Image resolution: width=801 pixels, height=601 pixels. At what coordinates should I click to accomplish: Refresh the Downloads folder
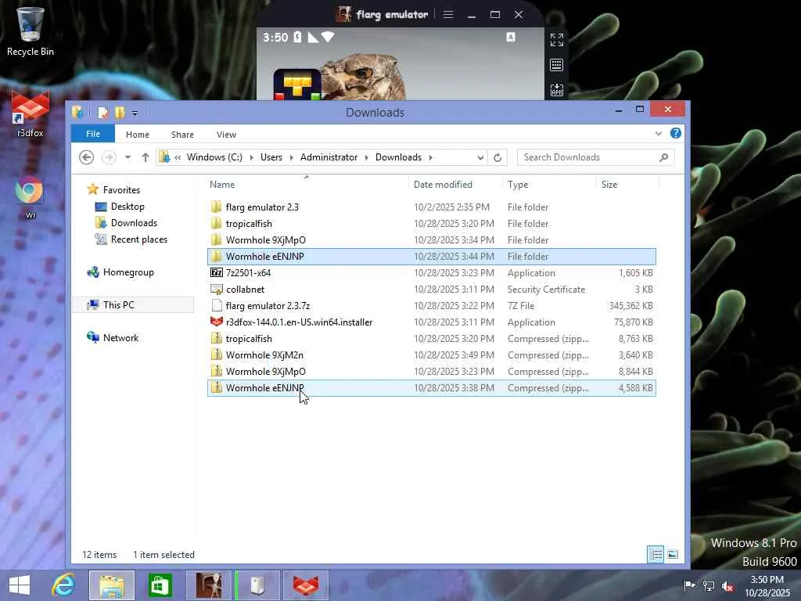[x=497, y=157]
